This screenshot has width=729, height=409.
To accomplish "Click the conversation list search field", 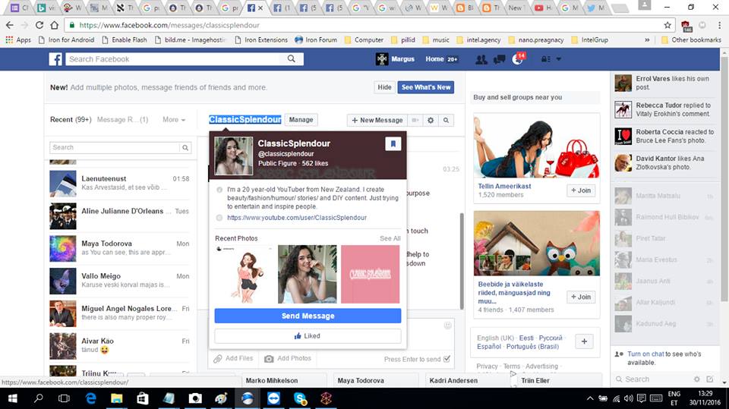I will (115, 148).
